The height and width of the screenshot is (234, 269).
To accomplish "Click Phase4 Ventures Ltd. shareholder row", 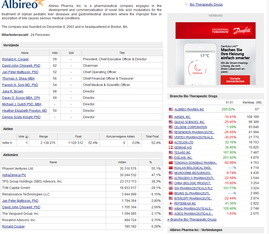I will [x=82, y=169].
